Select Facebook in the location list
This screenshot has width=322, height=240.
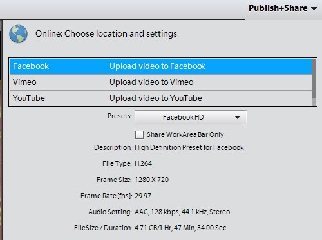pos(31,66)
